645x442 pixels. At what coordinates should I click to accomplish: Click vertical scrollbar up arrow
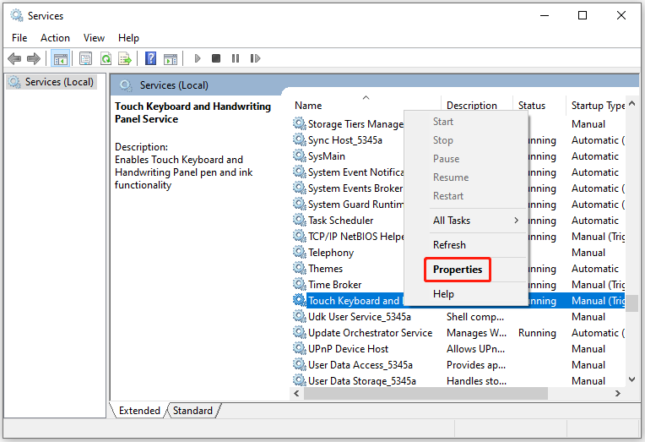631,103
